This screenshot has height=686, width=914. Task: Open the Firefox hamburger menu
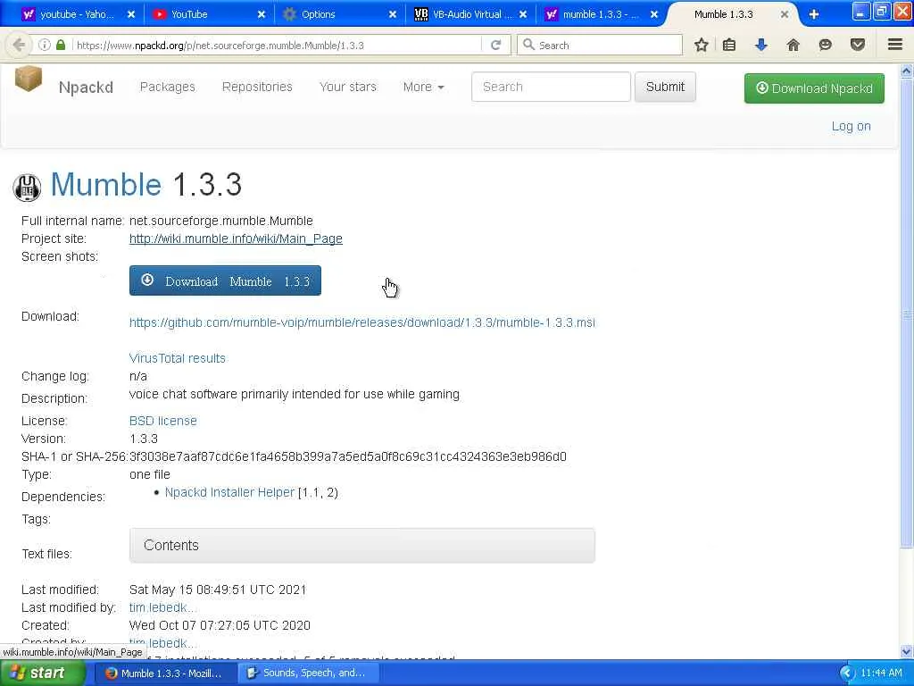[x=895, y=45]
